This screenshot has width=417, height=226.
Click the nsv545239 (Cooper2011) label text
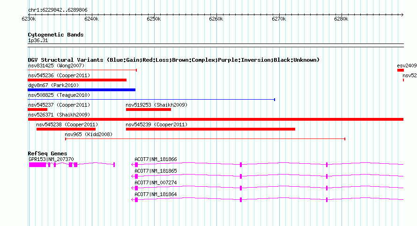pos(156,124)
